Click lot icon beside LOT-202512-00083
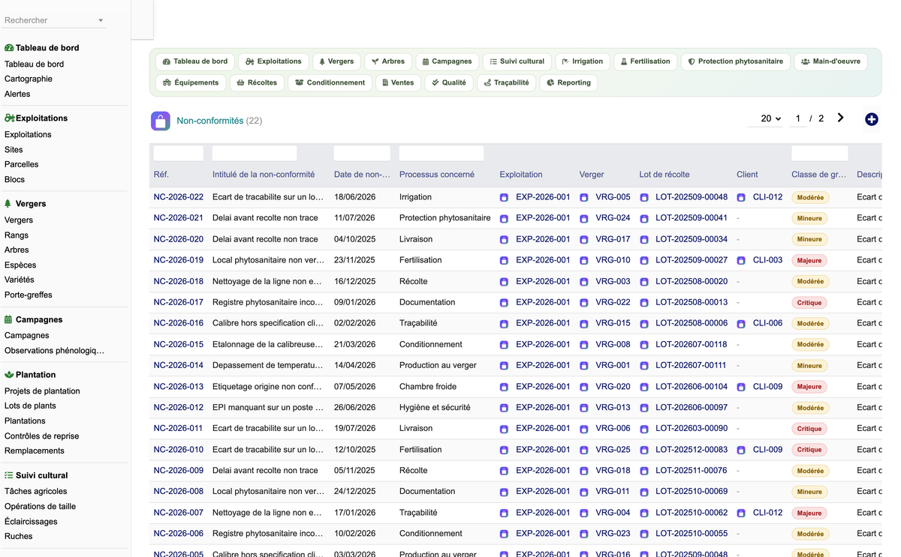This screenshot has width=901, height=557. pos(643,450)
